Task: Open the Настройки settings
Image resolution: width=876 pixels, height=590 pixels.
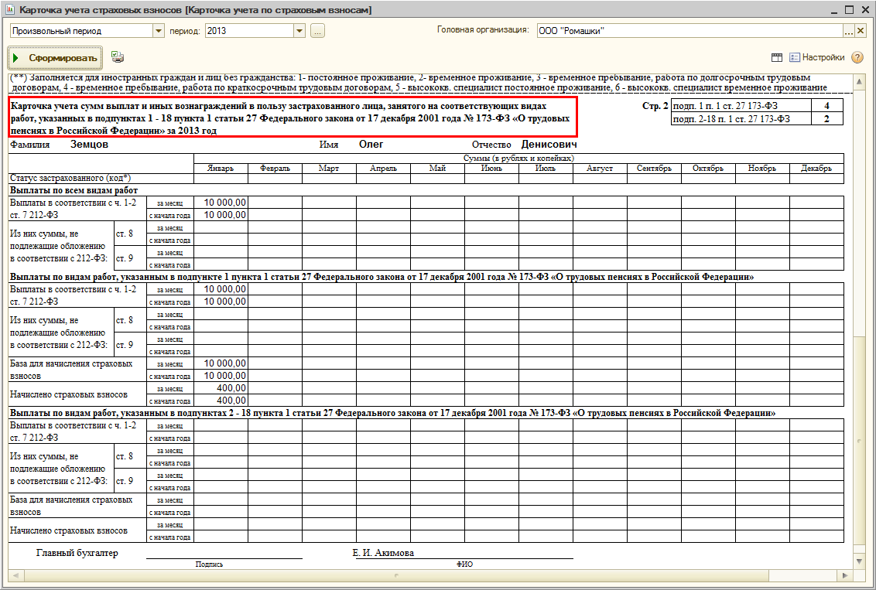Action: click(816, 57)
